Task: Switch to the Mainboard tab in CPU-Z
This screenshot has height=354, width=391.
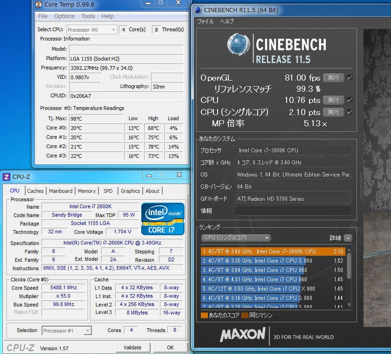Action: [61, 191]
